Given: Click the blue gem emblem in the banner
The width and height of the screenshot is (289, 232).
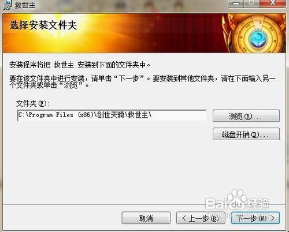Looking at the screenshot, I should [258, 38].
